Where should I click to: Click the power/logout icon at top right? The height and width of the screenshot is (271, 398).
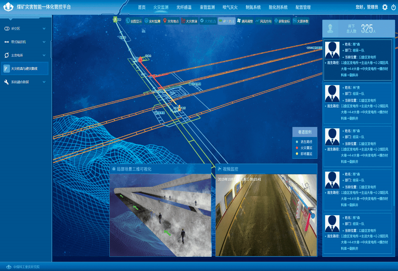393,7
